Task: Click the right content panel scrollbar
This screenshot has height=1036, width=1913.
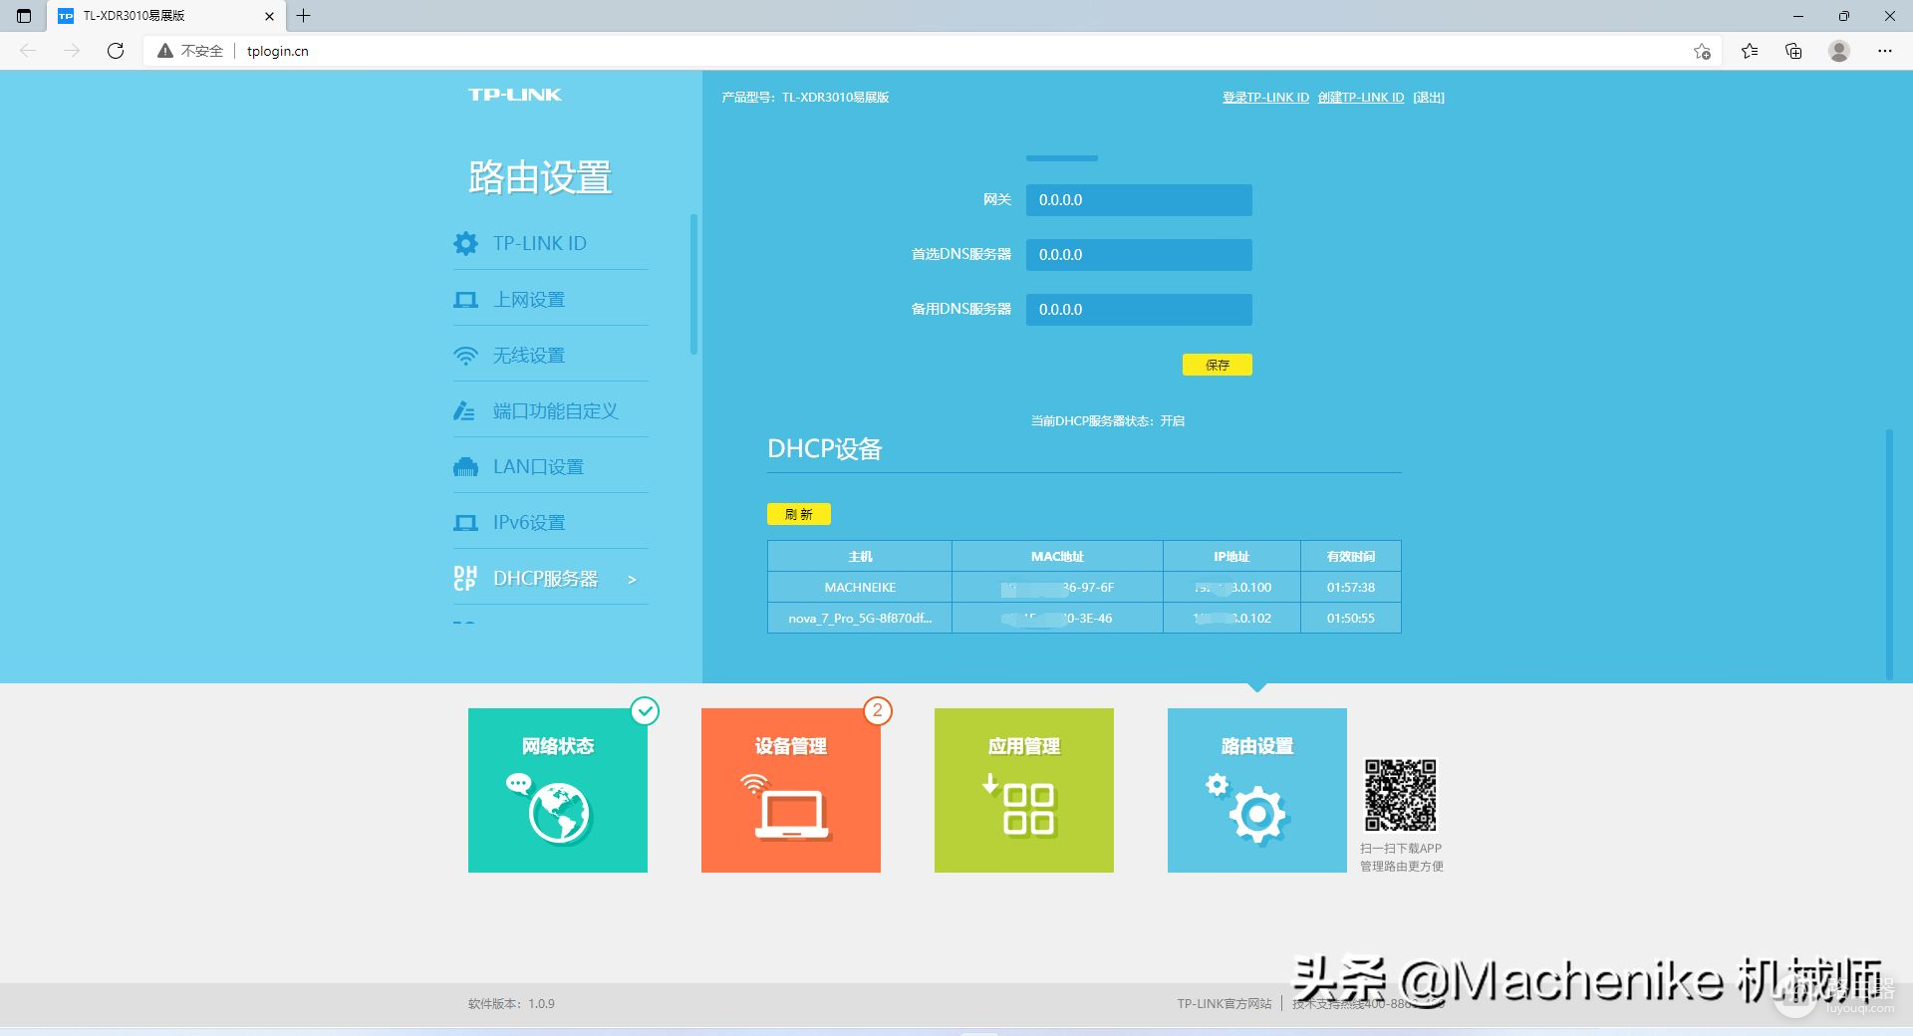Action: click(1888, 554)
